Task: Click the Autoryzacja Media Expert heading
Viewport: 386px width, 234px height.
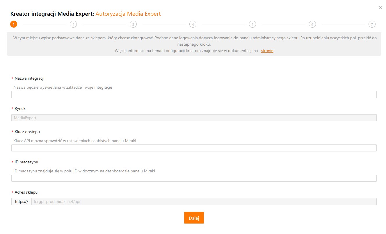Action: pos(128,14)
